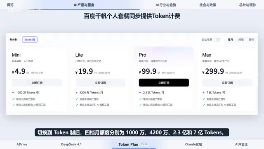Open the AI 编程工具 link in Mini
This screenshot has height=149, width=264.
tap(31, 105)
